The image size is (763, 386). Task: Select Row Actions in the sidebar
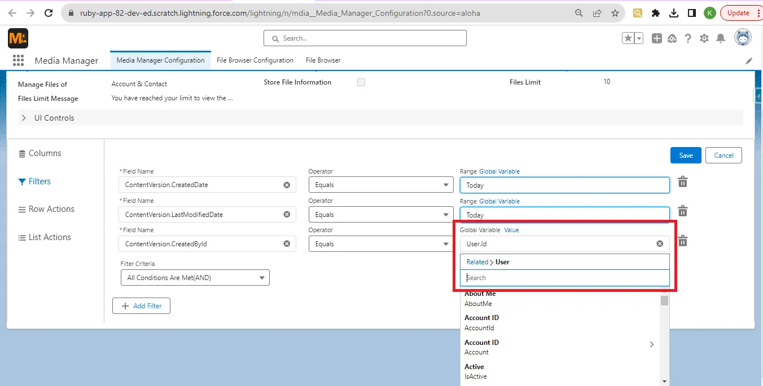pos(51,209)
